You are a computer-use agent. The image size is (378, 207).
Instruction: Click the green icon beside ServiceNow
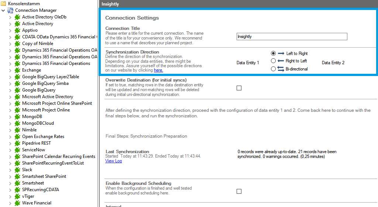tap(17, 150)
